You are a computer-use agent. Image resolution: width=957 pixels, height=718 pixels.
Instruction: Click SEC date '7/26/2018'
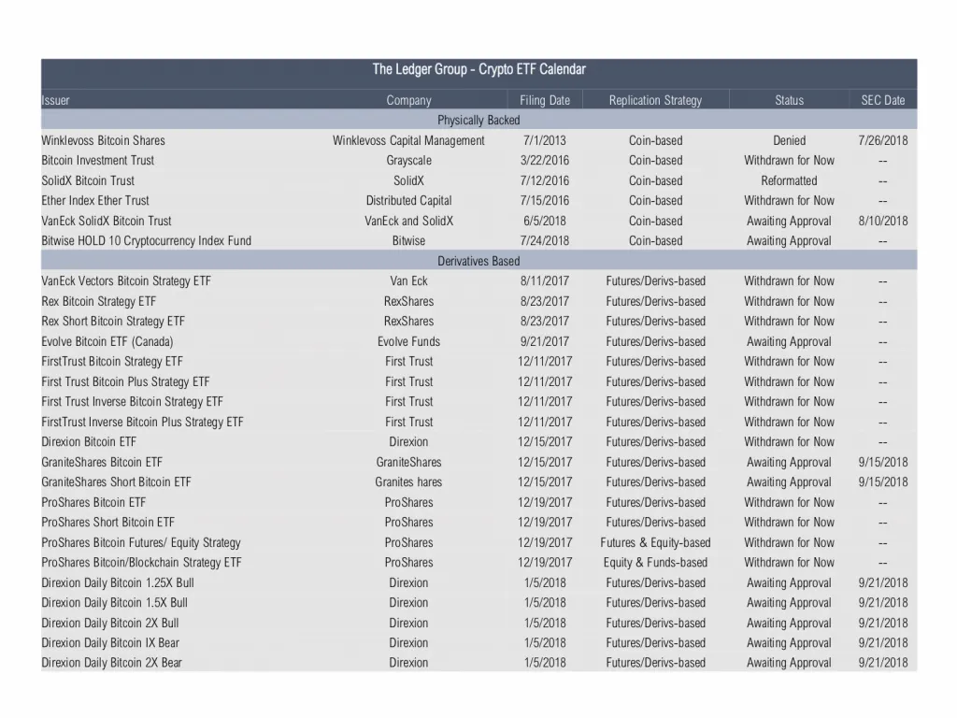pyautogui.click(x=883, y=140)
